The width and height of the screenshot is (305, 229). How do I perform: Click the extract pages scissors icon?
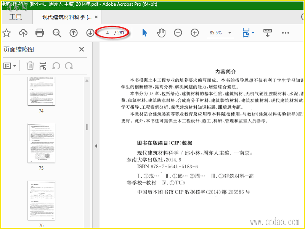[43, 66]
